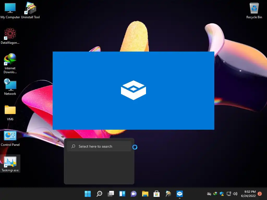
Task: Click the OneDrive offline tray icon
Action: [209, 194]
